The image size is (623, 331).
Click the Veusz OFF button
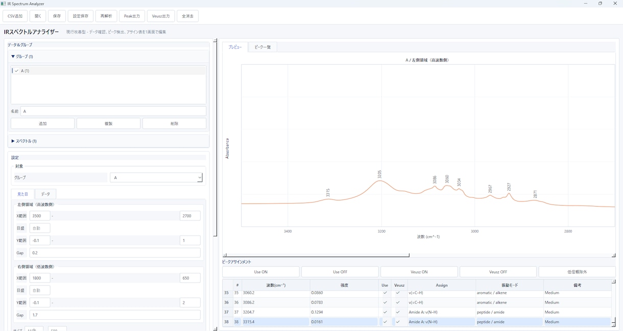click(498, 272)
